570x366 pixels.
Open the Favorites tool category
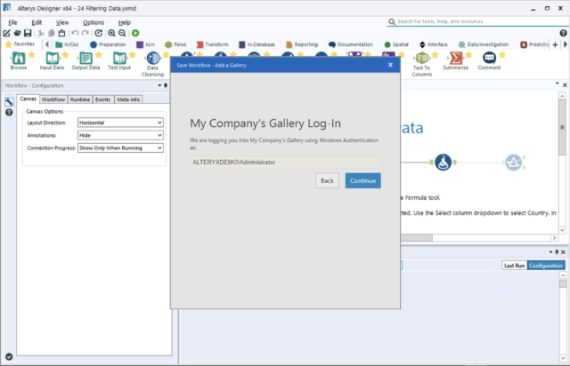pyautogui.click(x=20, y=44)
